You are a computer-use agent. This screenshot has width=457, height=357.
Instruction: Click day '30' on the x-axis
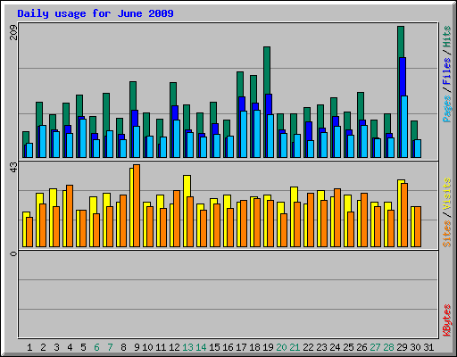pyautogui.click(x=415, y=347)
